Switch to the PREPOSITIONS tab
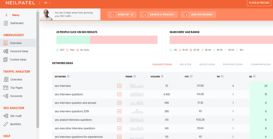Image resolution: width=273 pixels, height=139 pixels. tap(233, 64)
